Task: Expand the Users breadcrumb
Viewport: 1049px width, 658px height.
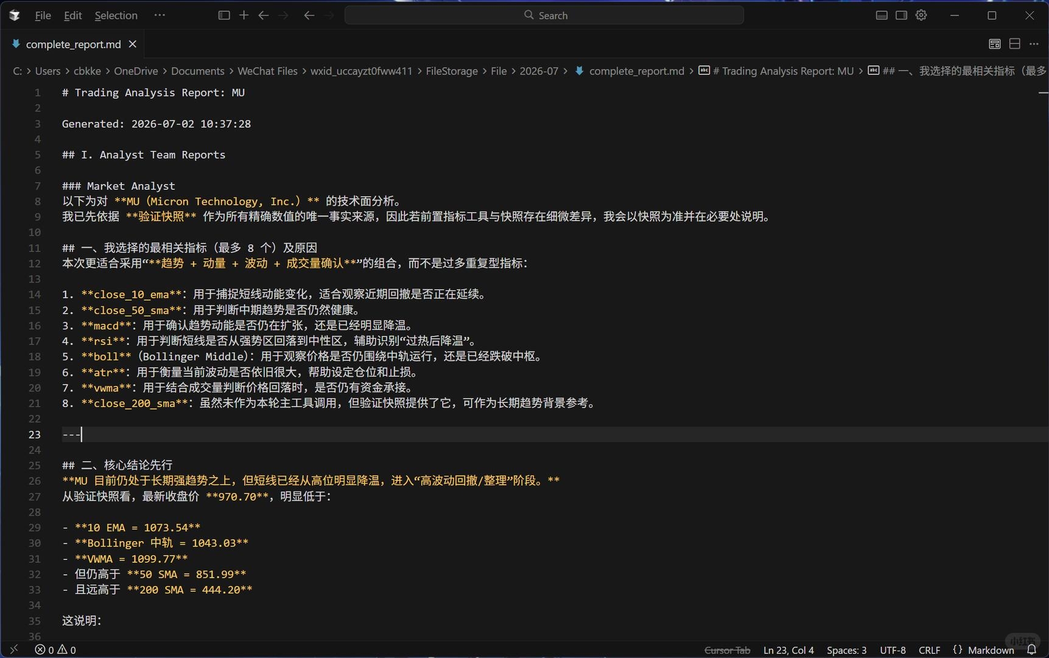Action: pos(47,71)
